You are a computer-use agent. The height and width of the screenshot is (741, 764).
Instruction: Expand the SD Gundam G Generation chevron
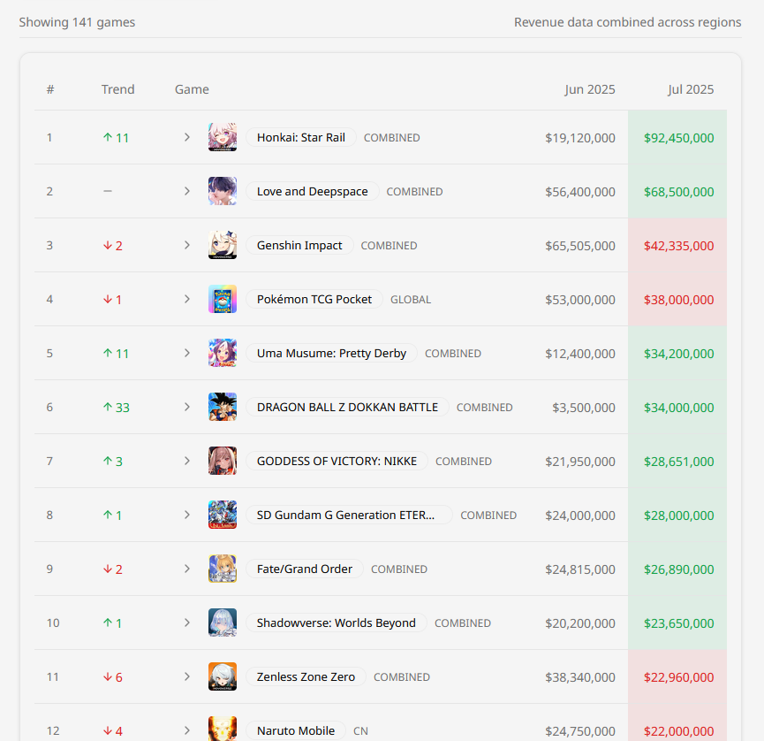click(x=187, y=515)
